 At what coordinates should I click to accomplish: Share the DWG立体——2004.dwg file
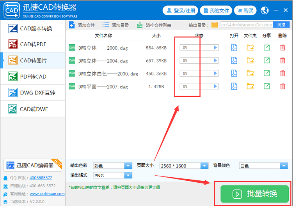[x=266, y=60]
